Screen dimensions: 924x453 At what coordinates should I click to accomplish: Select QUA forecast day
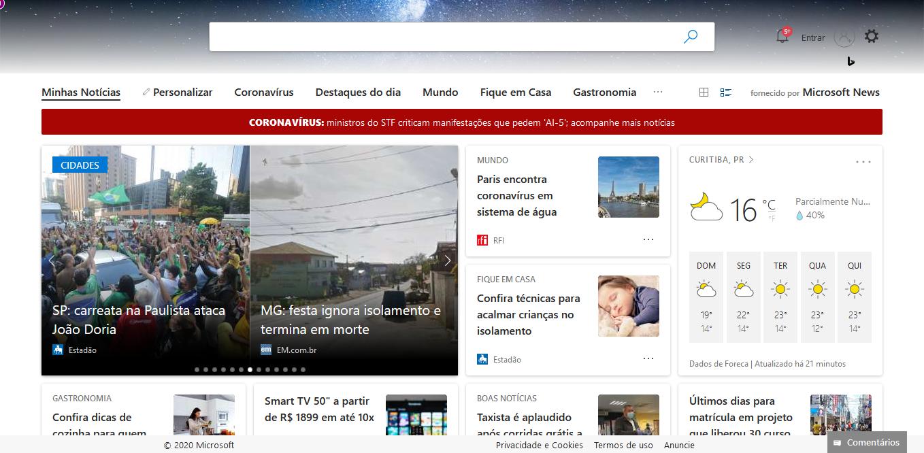pos(818,297)
